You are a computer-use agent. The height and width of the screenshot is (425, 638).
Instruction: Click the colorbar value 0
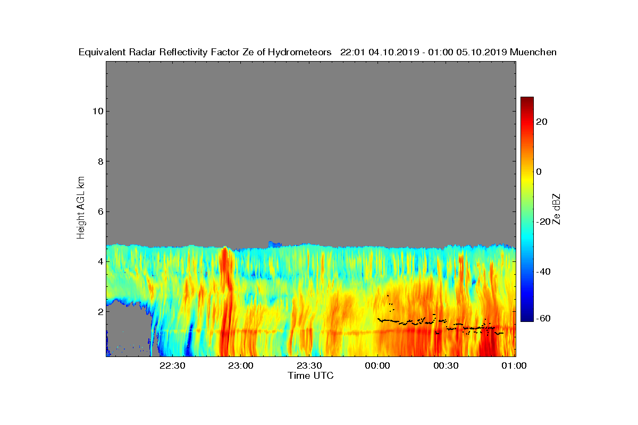click(539, 172)
